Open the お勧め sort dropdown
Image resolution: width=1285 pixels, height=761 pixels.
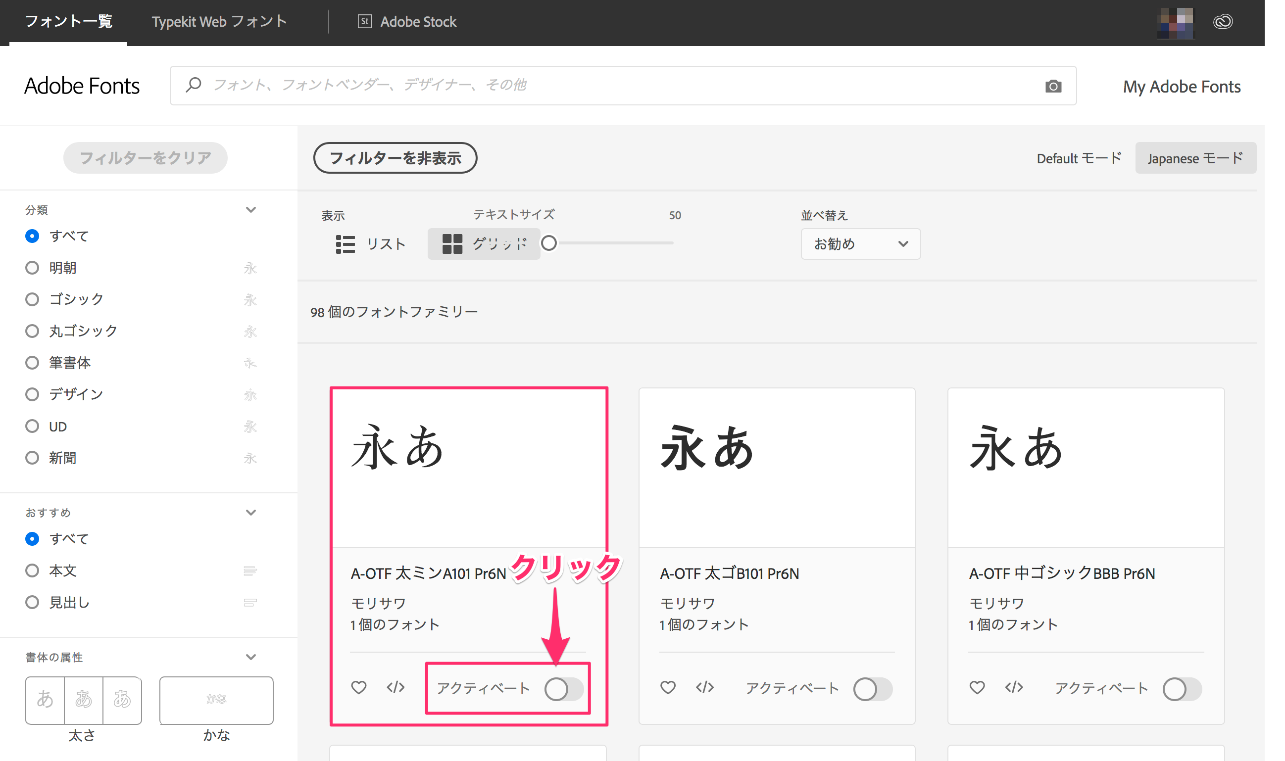click(860, 244)
